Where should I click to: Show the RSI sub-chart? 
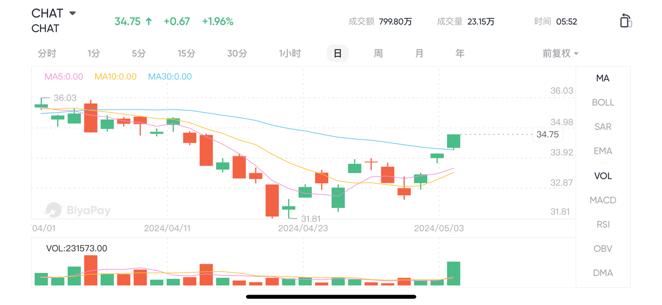point(603,224)
